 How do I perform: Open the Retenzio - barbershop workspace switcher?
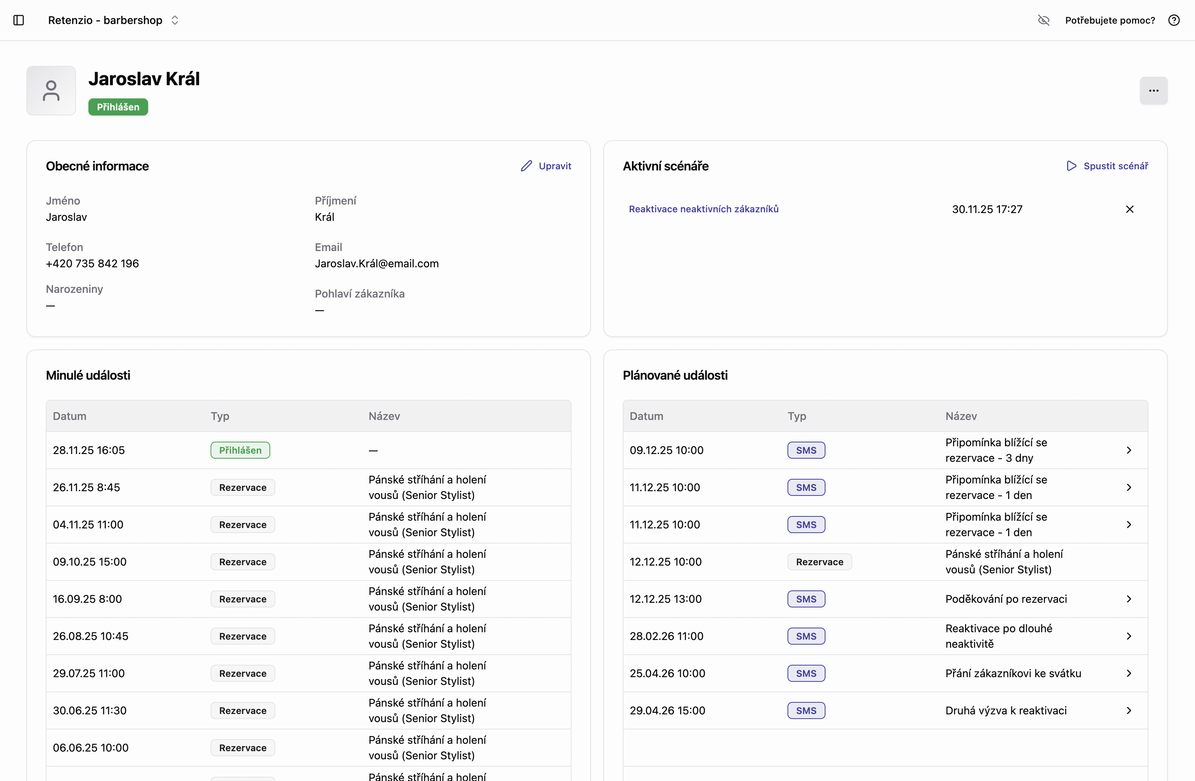(x=114, y=20)
